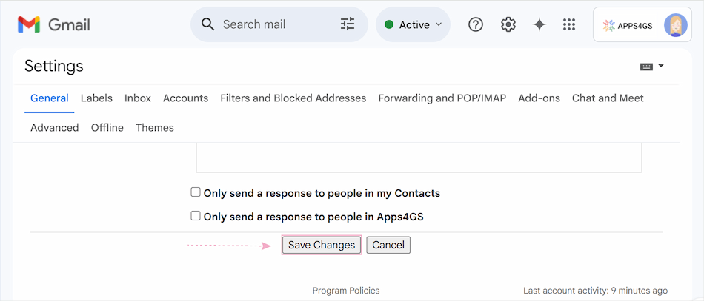Open the Google apps grid

[x=569, y=24]
